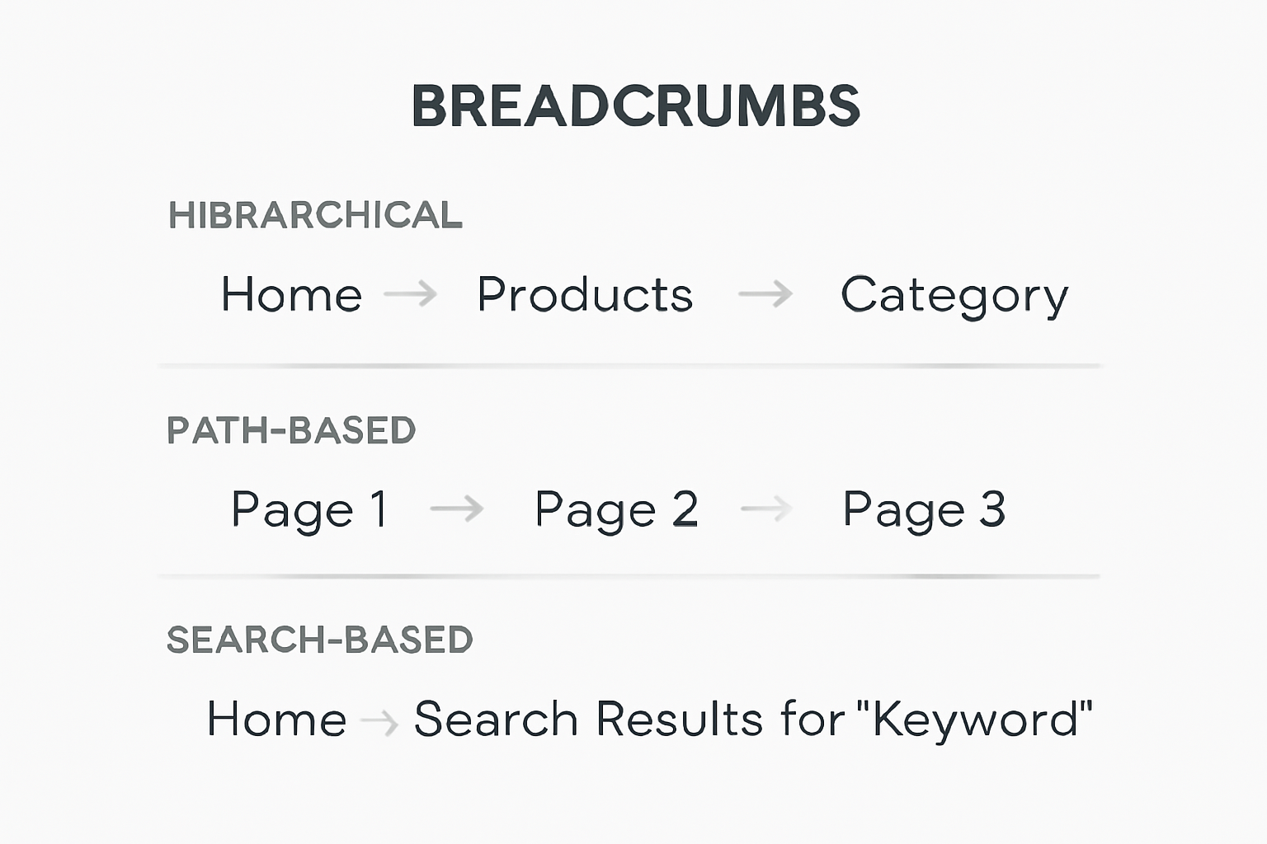Viewport: 1267px width, 844px height.
Task: Select the HIBRARCHICAL section label
Action: [315, 215]
